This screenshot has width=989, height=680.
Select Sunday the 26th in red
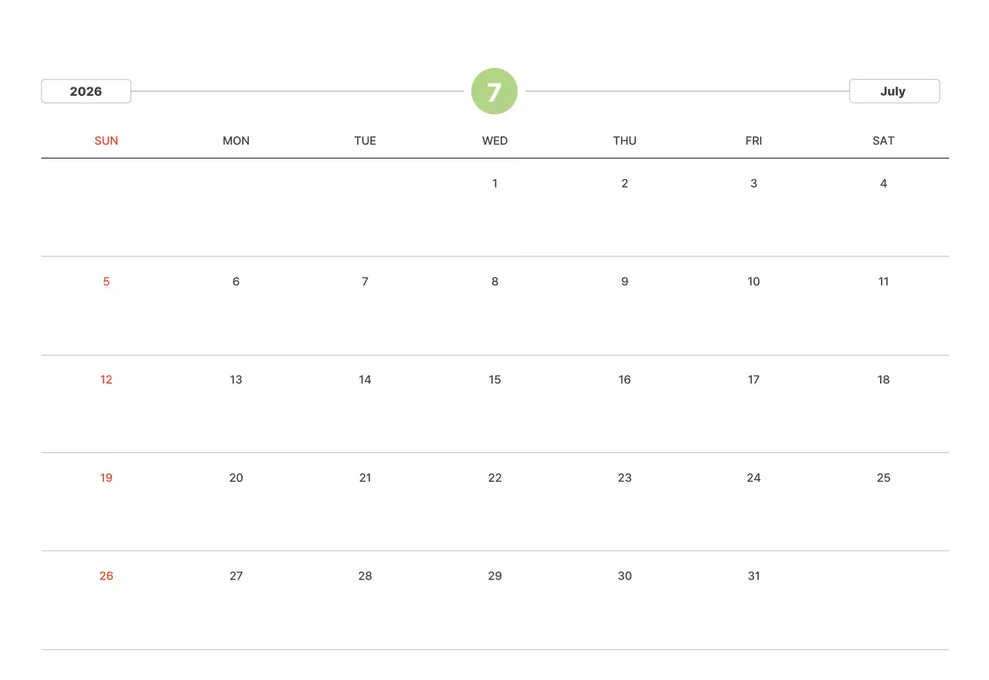pos(107,576)
